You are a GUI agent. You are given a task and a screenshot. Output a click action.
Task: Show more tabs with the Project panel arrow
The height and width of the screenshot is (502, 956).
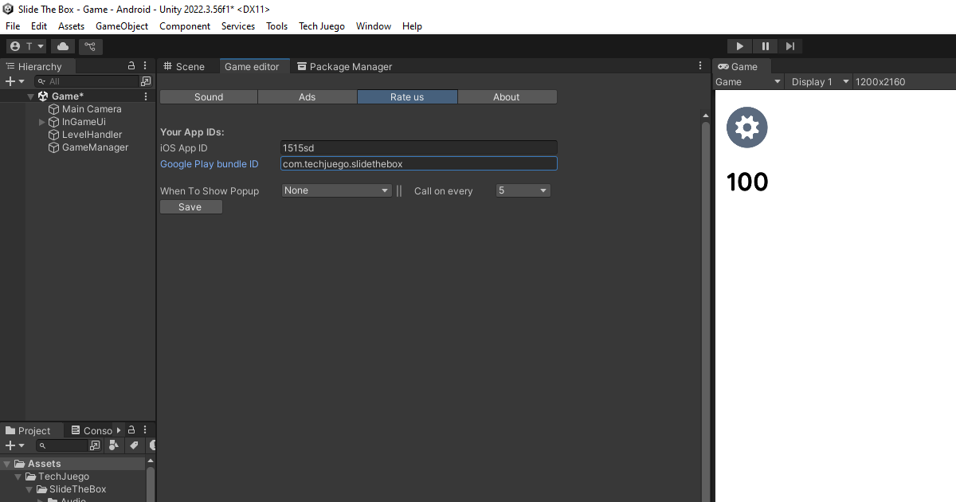tap(119, 430)
